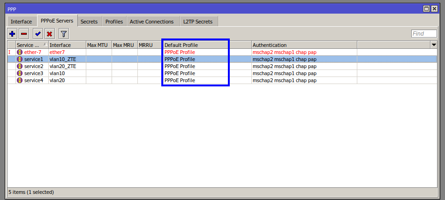Click the red X Disable button

49,33
